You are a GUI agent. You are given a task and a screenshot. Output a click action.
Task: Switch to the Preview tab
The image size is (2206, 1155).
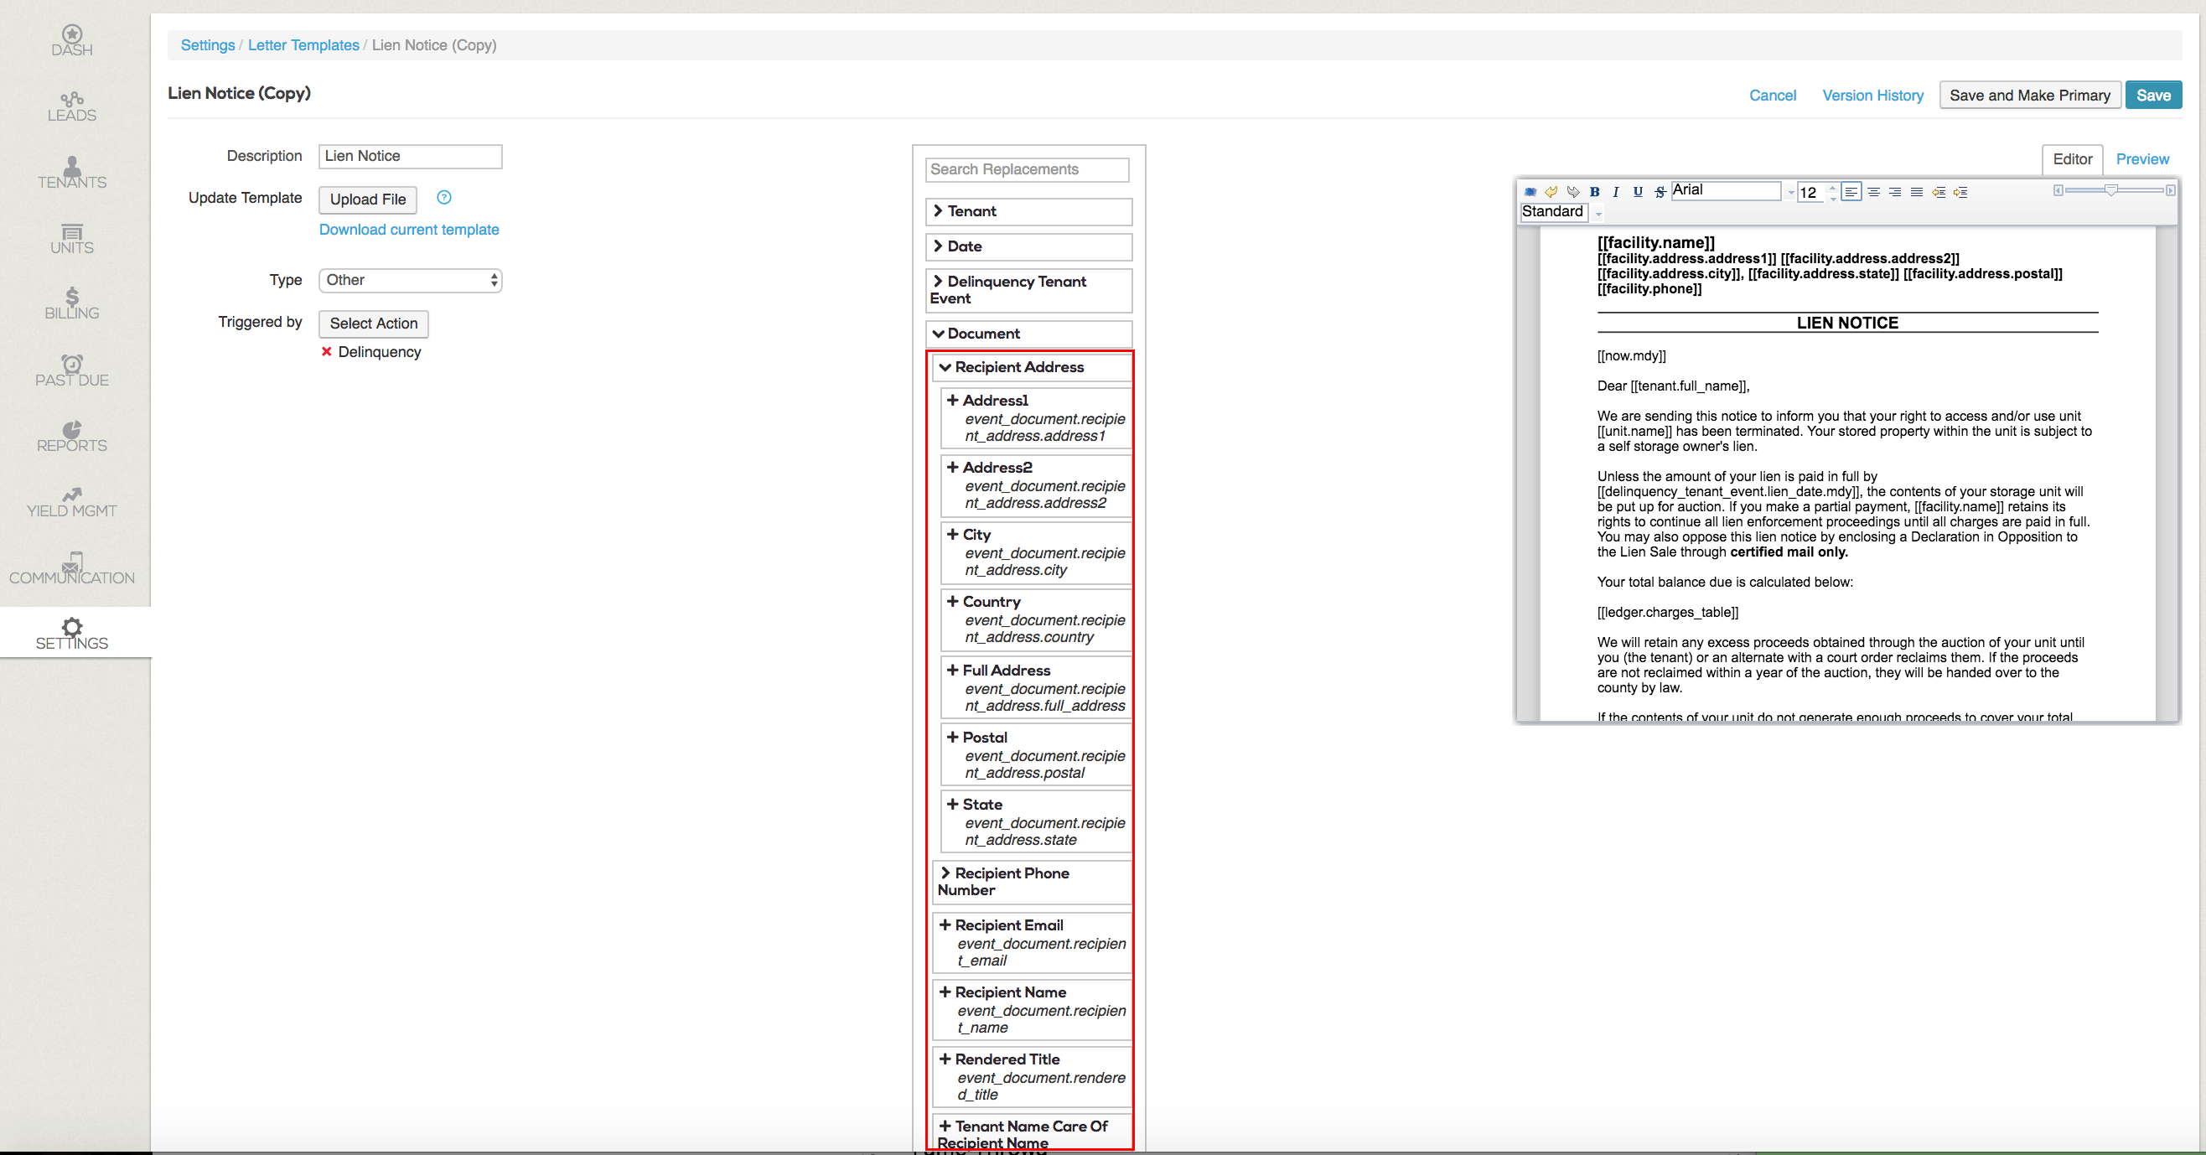pos(2141,159)
